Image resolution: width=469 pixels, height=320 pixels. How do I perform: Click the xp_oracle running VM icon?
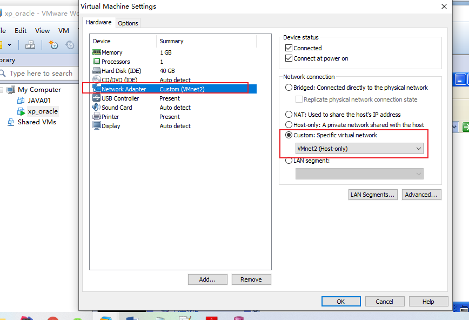21,111
